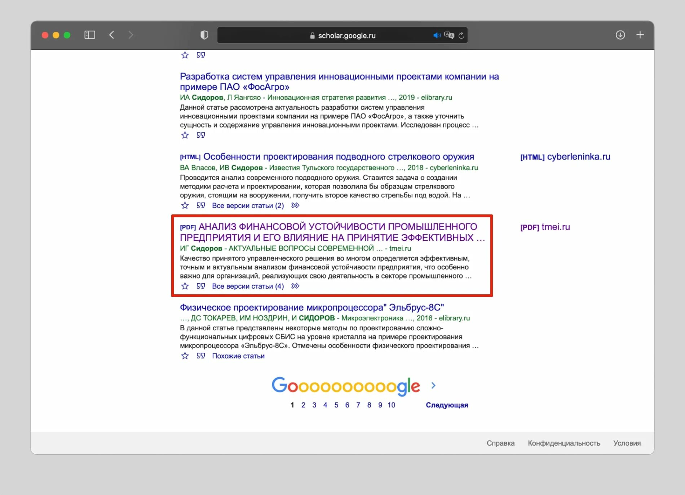This screenshot has height=495, width=685.
Task: View all 4 versions of the financial article
Action: (x=248, y=286)
